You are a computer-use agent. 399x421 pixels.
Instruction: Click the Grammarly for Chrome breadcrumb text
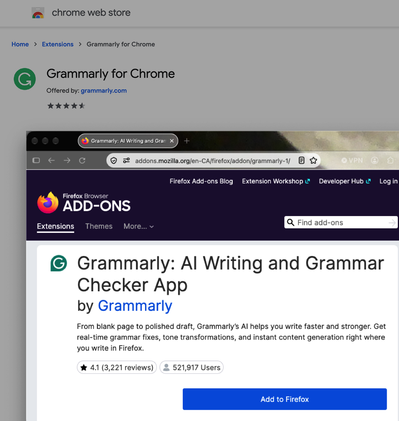(121, 44)
